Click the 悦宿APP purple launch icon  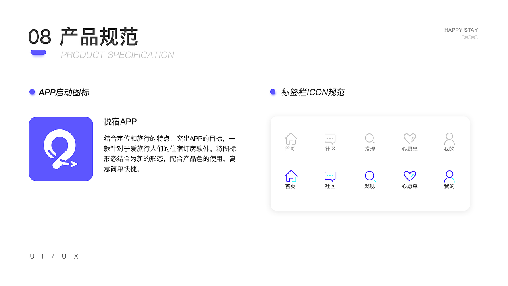click(x=61, y=149)
